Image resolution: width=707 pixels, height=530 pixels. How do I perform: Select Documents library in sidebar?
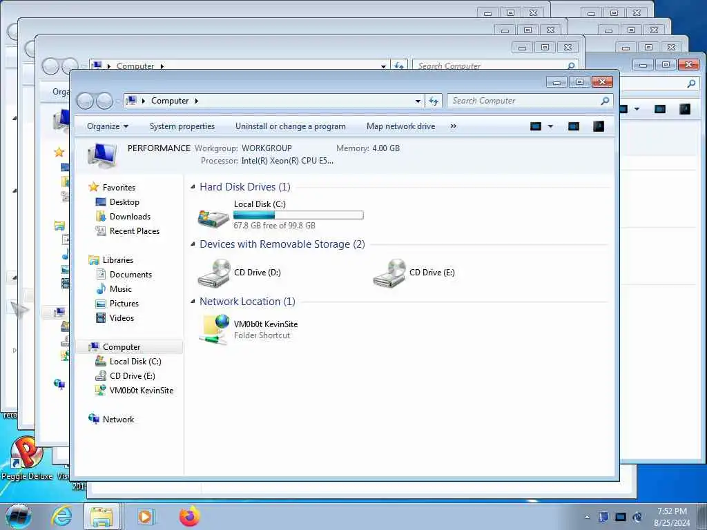[x=130, y=275]
